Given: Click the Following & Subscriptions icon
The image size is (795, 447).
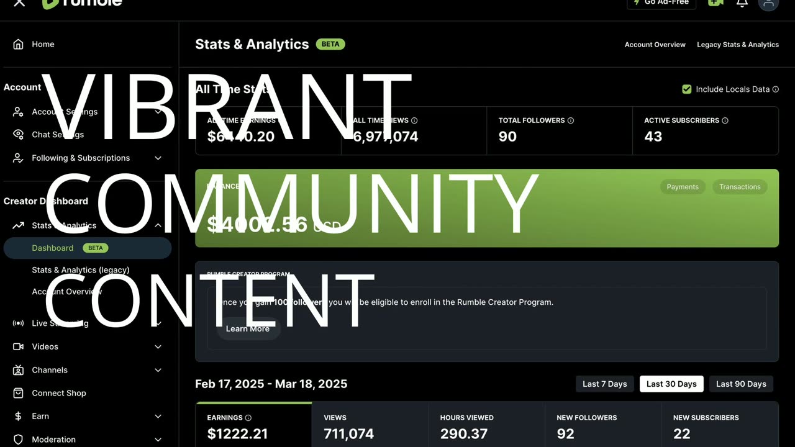Looking at the screenshot, I should coord(19,158).
